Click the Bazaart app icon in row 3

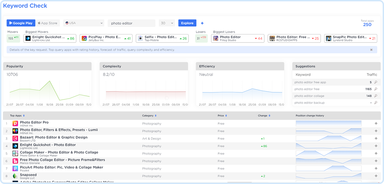coord(15,139)
